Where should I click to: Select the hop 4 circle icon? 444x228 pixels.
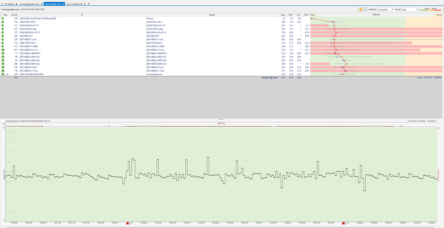click(x=3, y=29)
